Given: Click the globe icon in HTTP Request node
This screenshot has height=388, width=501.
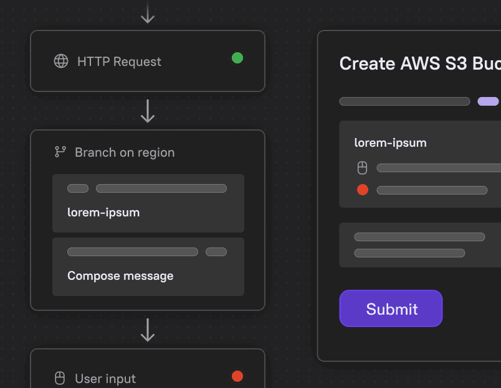Looking at the screenshot, I should (x=61, y=61).
